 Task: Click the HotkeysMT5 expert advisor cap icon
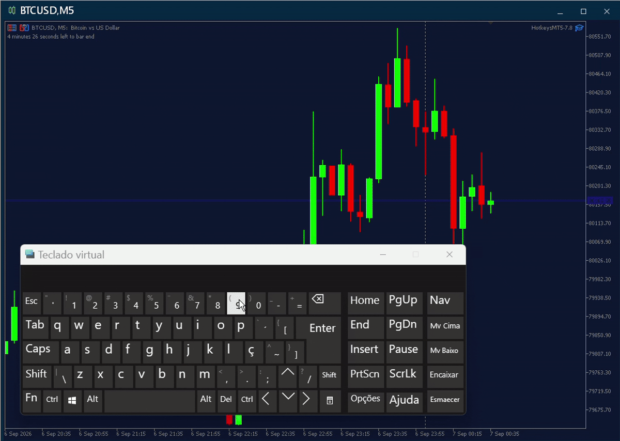579,28
